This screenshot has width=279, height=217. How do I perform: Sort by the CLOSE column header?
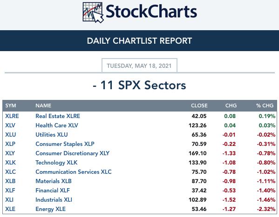(x=199, y=105)
